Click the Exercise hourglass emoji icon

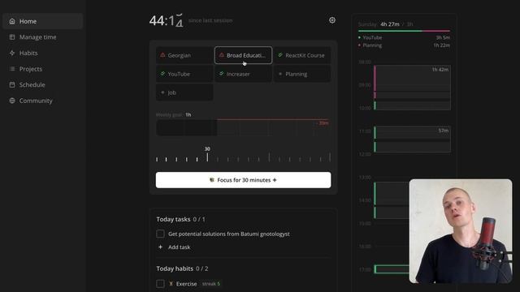[x=171, y=284]
